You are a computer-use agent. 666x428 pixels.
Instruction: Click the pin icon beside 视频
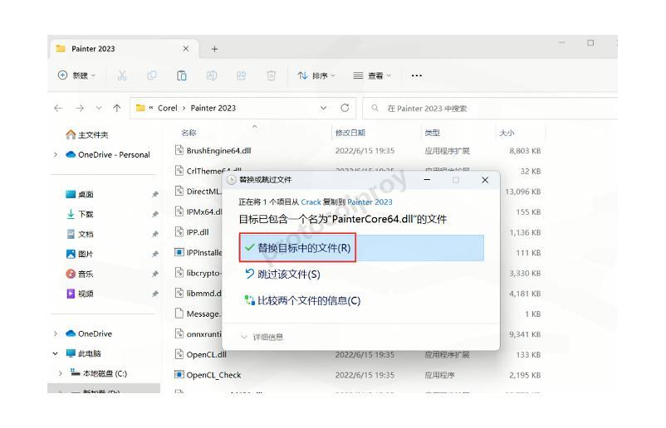(155, 294)
